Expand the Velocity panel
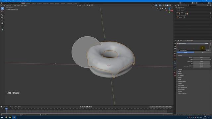The height and width of the screenshot is (119, 212). 180,73
